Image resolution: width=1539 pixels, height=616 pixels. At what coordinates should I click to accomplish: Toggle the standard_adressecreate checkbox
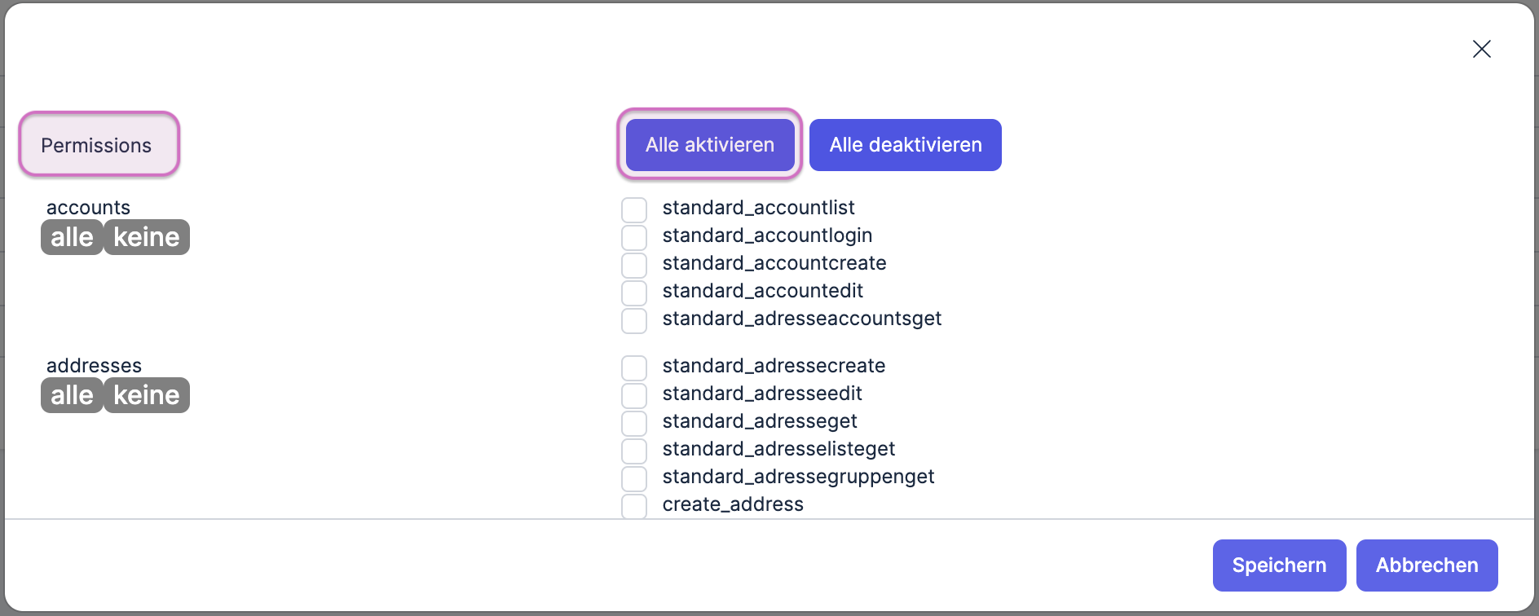(x=634, y=367)
